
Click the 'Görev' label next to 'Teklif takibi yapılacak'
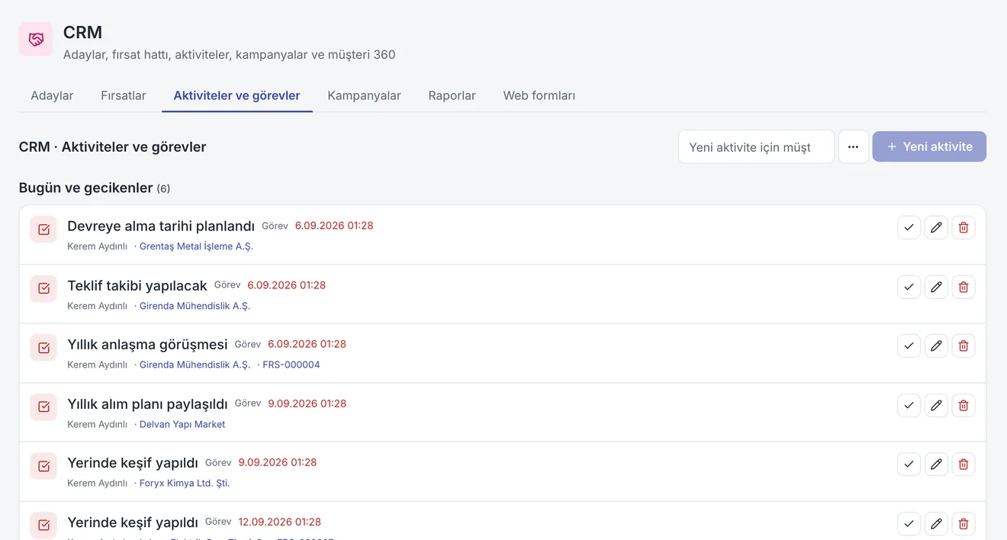coord(227,285)
